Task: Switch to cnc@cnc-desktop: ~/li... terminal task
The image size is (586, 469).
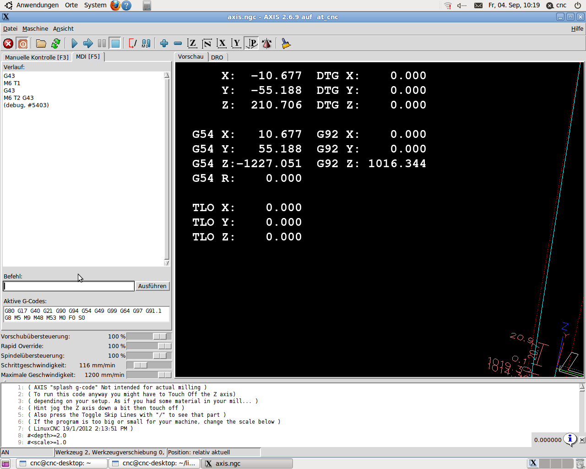Action: (154, 464)
